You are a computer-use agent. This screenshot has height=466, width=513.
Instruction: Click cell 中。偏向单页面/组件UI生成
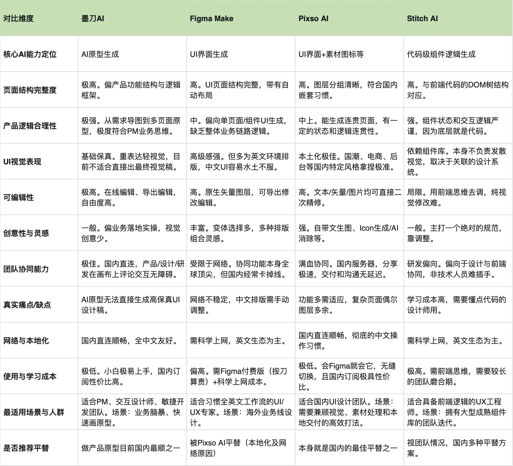coord(241,126)
